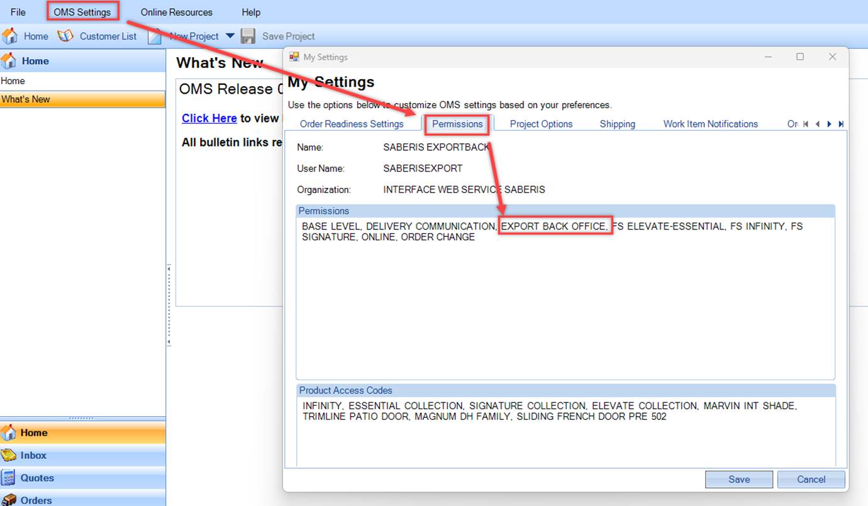Click the My Settings window title icon
Viewport: 868px width, 506px height.
point(294,57)
